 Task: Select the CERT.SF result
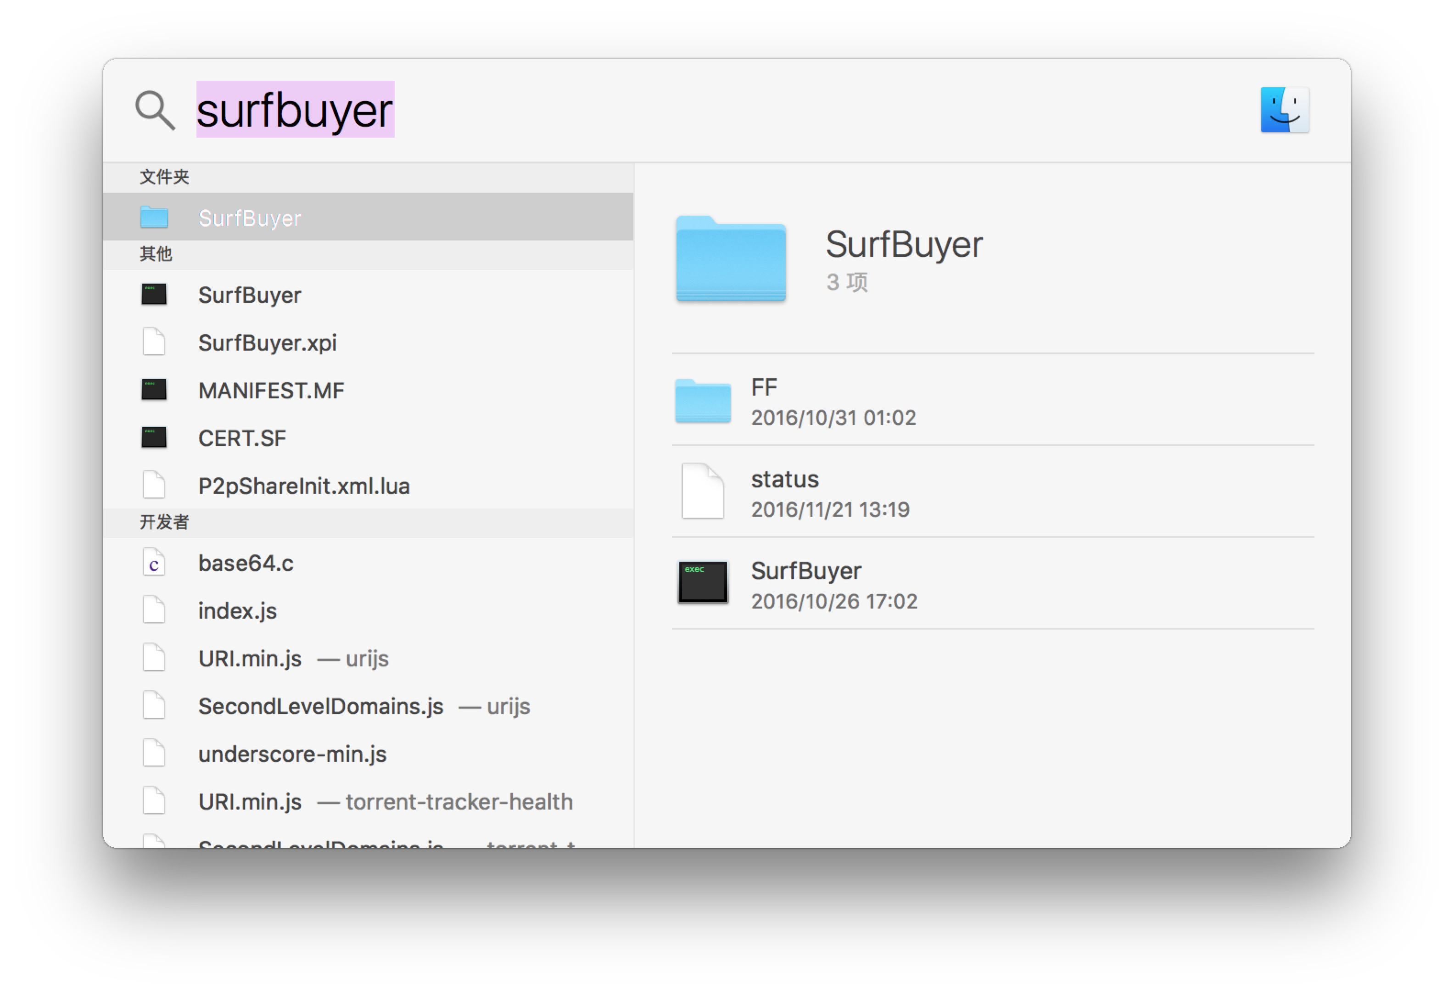pos(241,438)
